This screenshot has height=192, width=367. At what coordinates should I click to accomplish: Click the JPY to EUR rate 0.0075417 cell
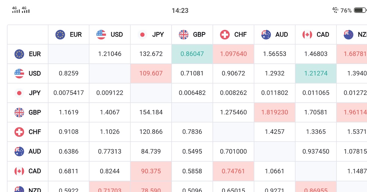(x=68, y=93)
